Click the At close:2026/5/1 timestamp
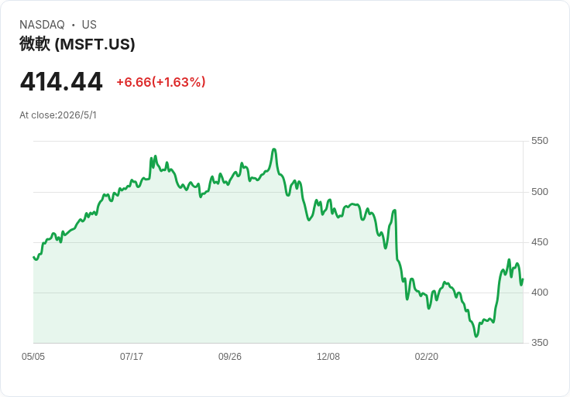 58,115
